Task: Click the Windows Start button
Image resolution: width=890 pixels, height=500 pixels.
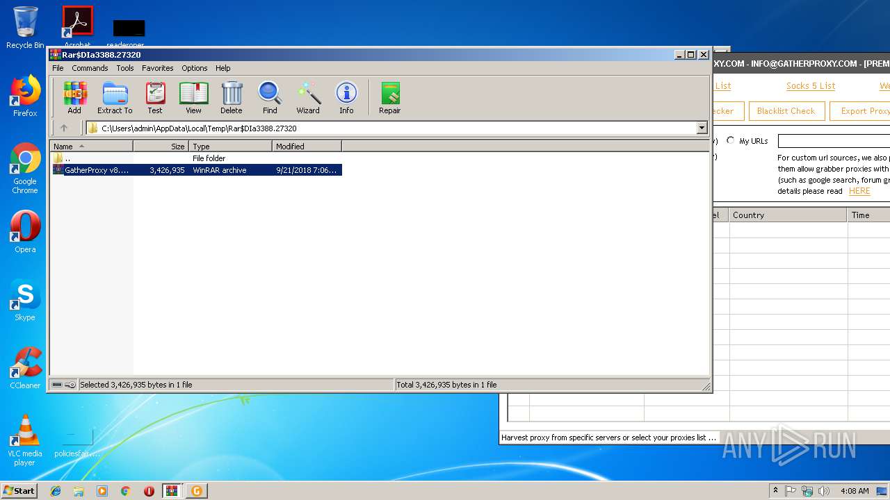Action: (19, 490)
